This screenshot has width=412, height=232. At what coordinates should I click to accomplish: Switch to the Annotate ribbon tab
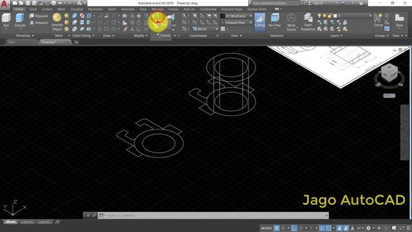point(127,9)
